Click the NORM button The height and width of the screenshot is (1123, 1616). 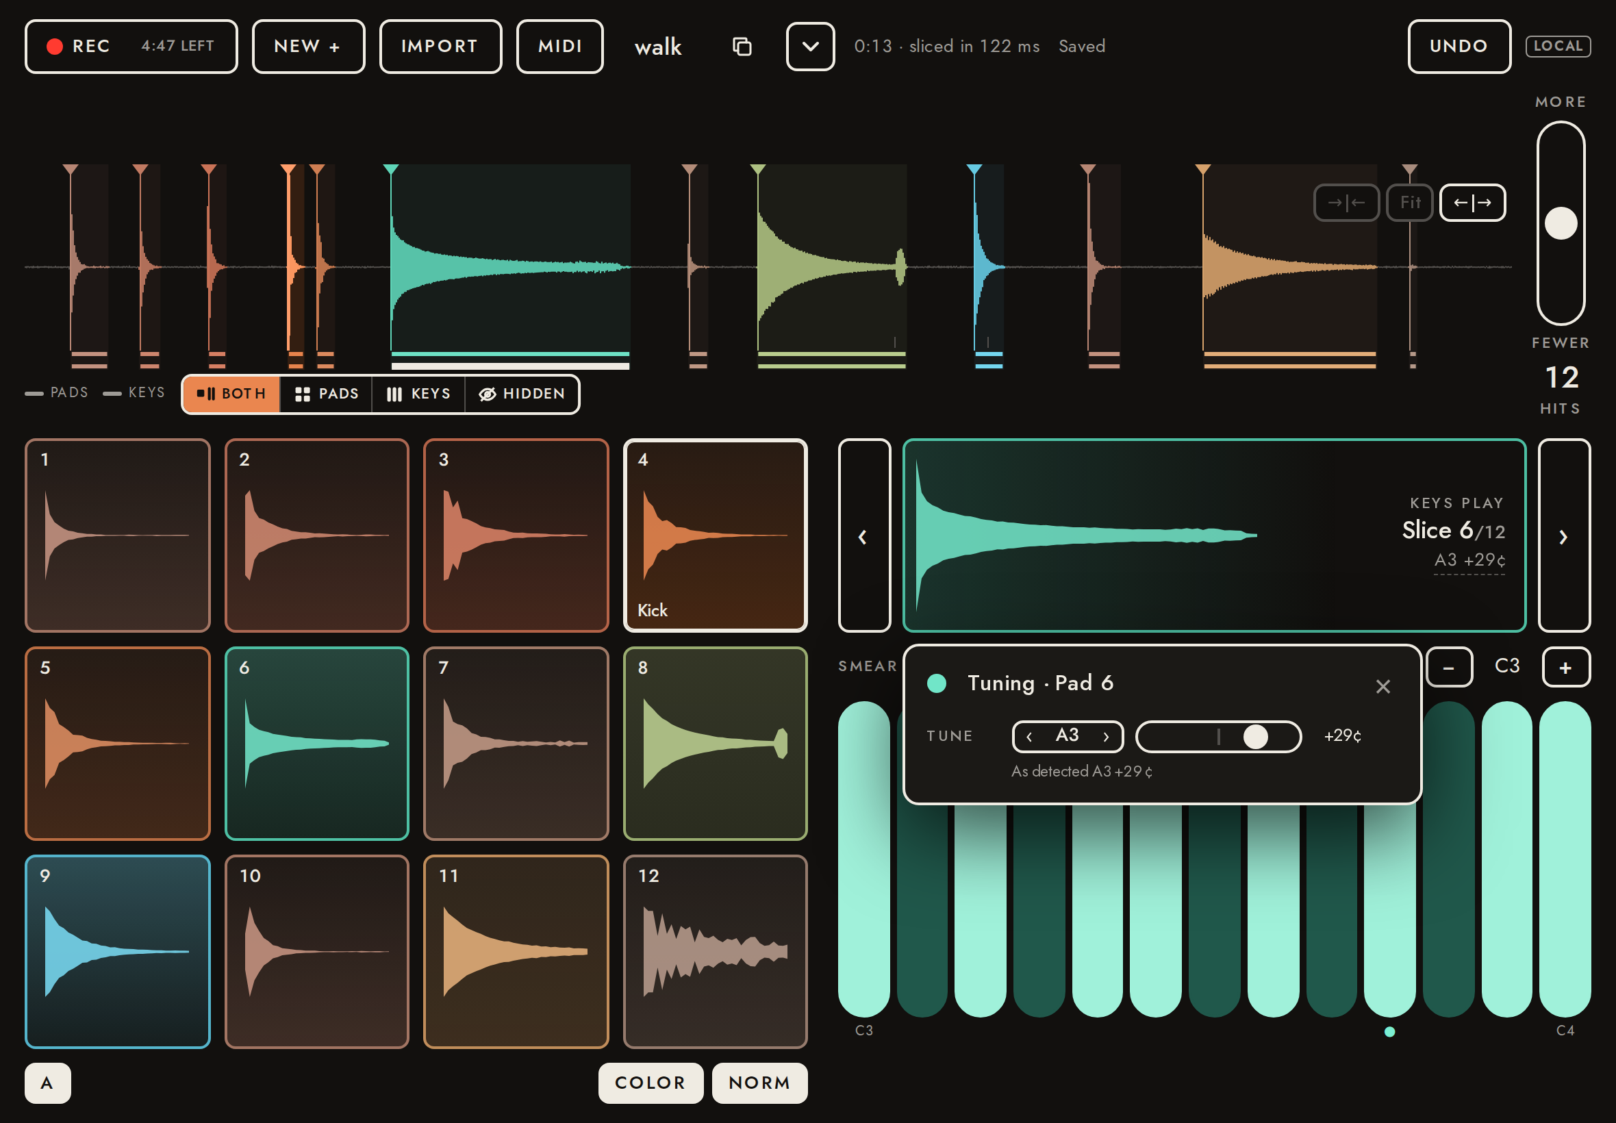[759, 1082]
